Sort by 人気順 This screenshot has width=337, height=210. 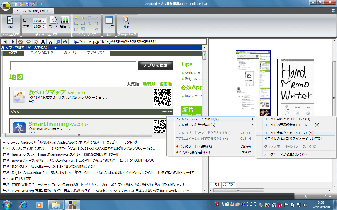[x=133, y=84]
